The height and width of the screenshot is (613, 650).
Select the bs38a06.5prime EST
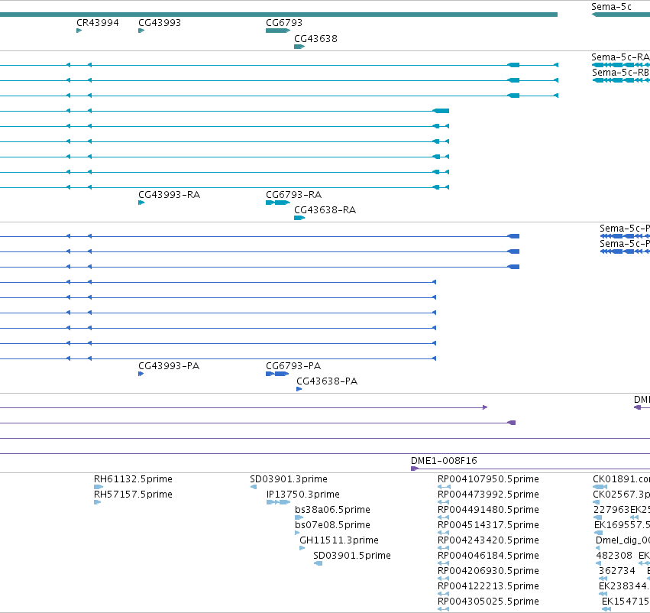point(299,517)
